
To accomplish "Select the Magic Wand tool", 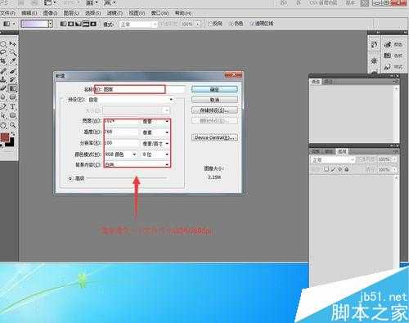I will 13,52.
